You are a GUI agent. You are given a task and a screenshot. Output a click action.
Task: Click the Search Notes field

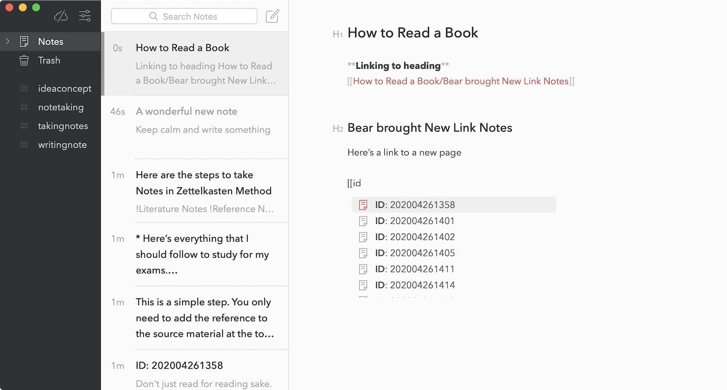pos(184,16)
